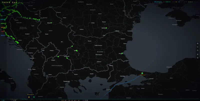Select the green marker beside Bucharest
The image size is (200, 101).
tap(106, 28)
